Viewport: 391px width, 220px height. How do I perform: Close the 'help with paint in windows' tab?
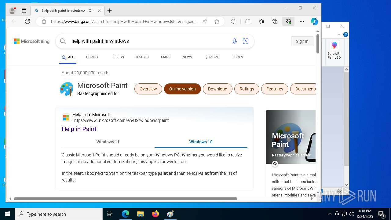click(99, 11)
